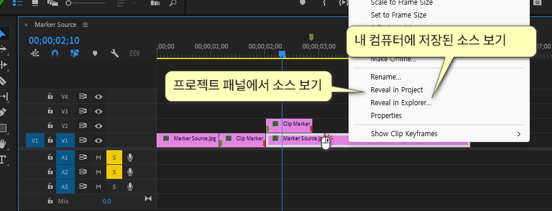Expand Show Clip Keyframes submenu arrow
This screenshot has height=211, width=552.
(x=518, y=134)
